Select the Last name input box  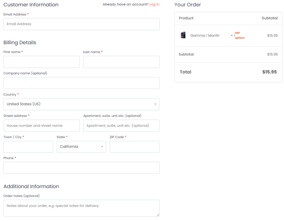(121, 62)
